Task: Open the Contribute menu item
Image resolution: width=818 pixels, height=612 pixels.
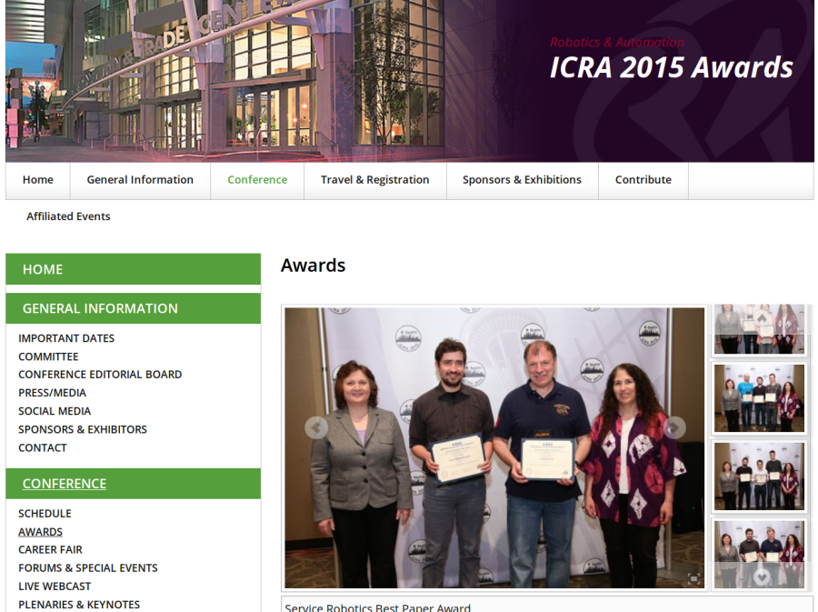Action: click(643, 179)
